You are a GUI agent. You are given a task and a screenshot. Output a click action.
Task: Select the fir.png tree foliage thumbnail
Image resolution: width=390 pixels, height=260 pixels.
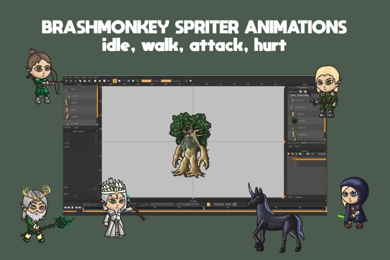294,121
